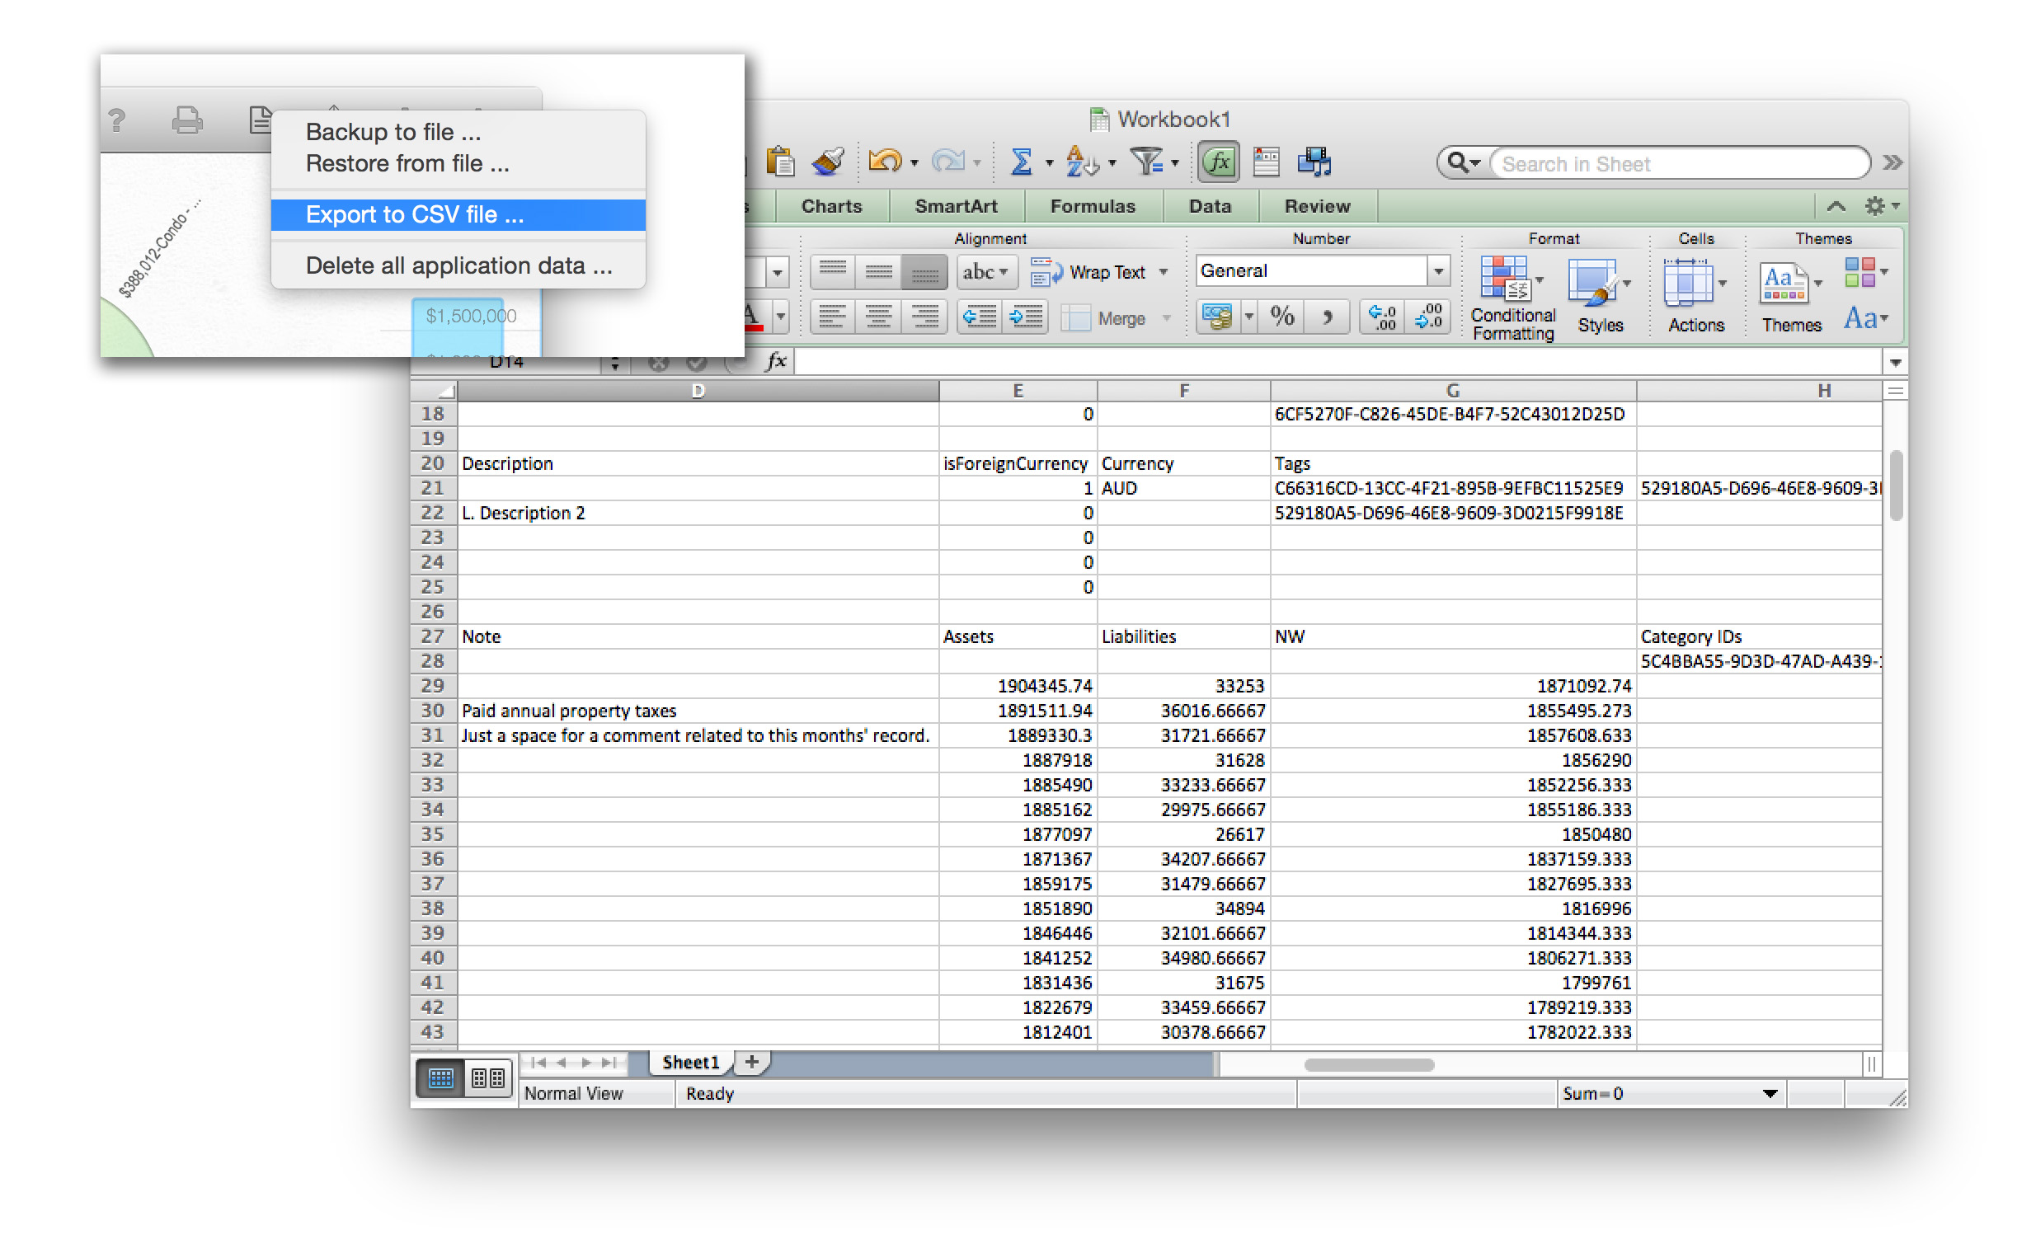Toggle top vertical alignment
The height and width of the screenshot is (1244, 2017).
(833, 271)
